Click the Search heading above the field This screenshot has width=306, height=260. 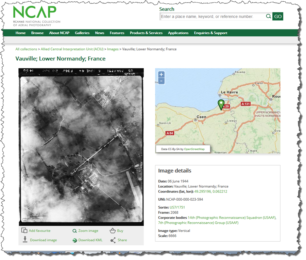(x=167, y=9)
